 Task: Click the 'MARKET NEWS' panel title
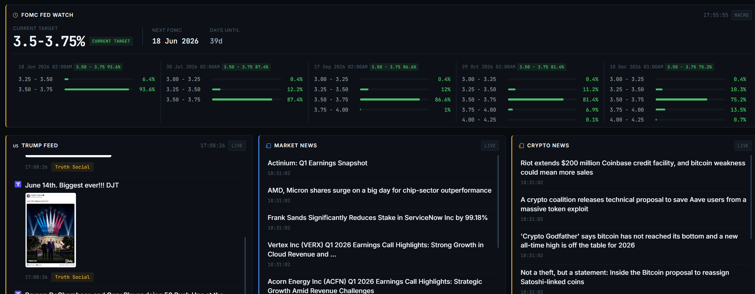click(x=296, y=145)
